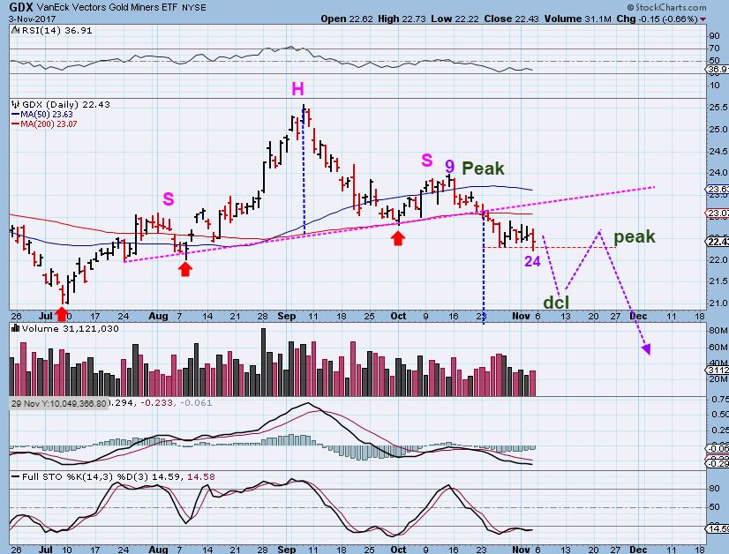Click the 29 Nov Y:10,049,366.80 readout box

[59, 403]
